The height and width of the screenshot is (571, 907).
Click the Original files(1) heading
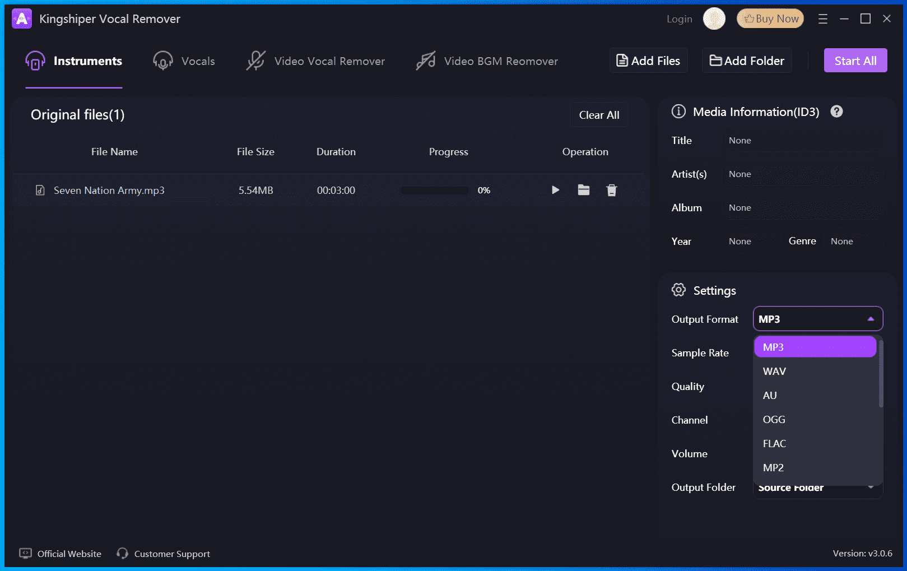(x=78, y=115)
